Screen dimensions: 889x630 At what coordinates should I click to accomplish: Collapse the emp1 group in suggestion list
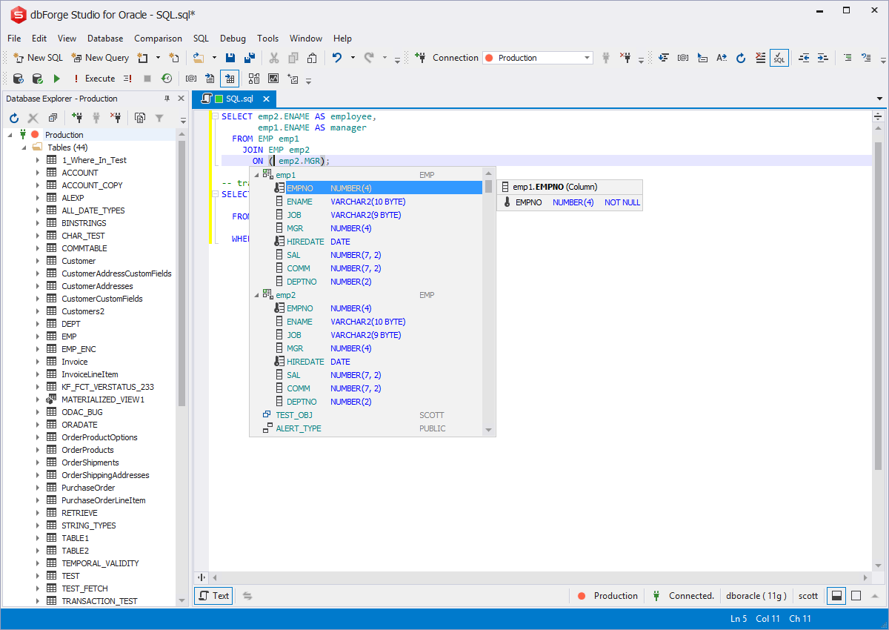pyautogui.click(x=257, y=175)
